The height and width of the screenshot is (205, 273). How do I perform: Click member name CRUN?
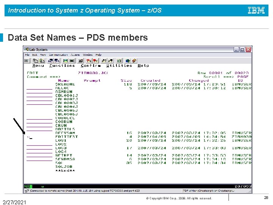[61, 126]
